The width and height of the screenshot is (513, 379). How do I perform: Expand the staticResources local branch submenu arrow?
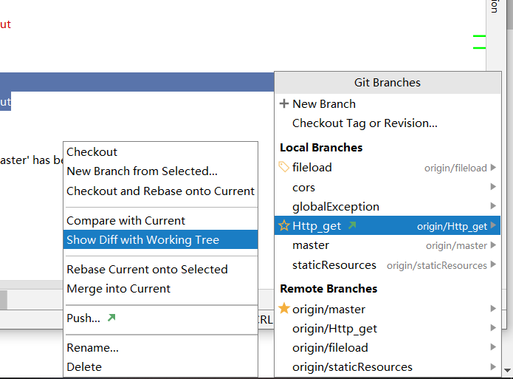(x=493, y=264)
